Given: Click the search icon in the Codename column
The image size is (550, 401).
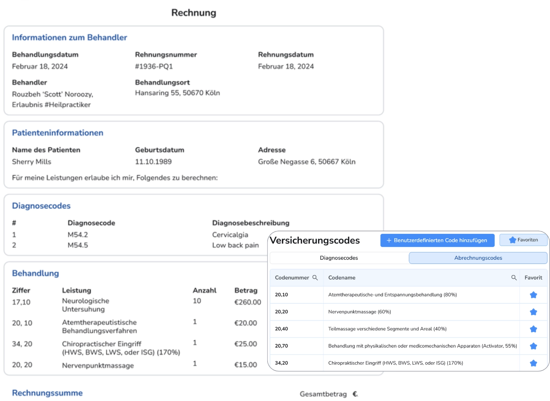Looking at the screenshot, I should [x=514, y=278].
